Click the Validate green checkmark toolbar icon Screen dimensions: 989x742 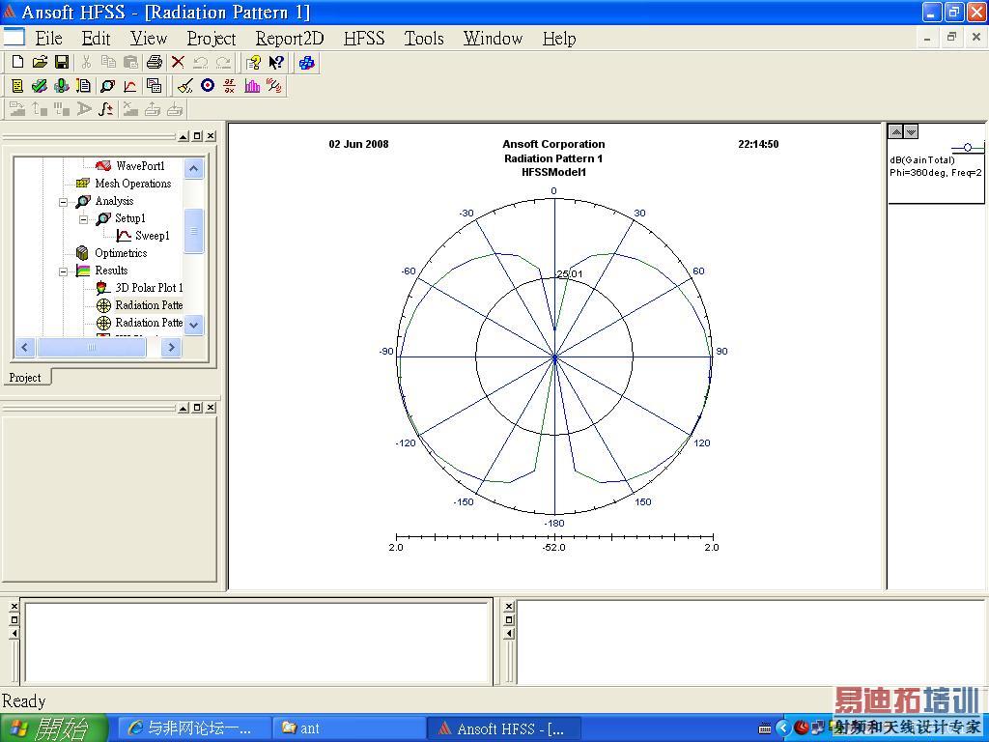[x=40, y=86]
